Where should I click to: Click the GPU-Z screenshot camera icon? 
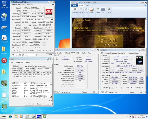(x=53, y=5)
